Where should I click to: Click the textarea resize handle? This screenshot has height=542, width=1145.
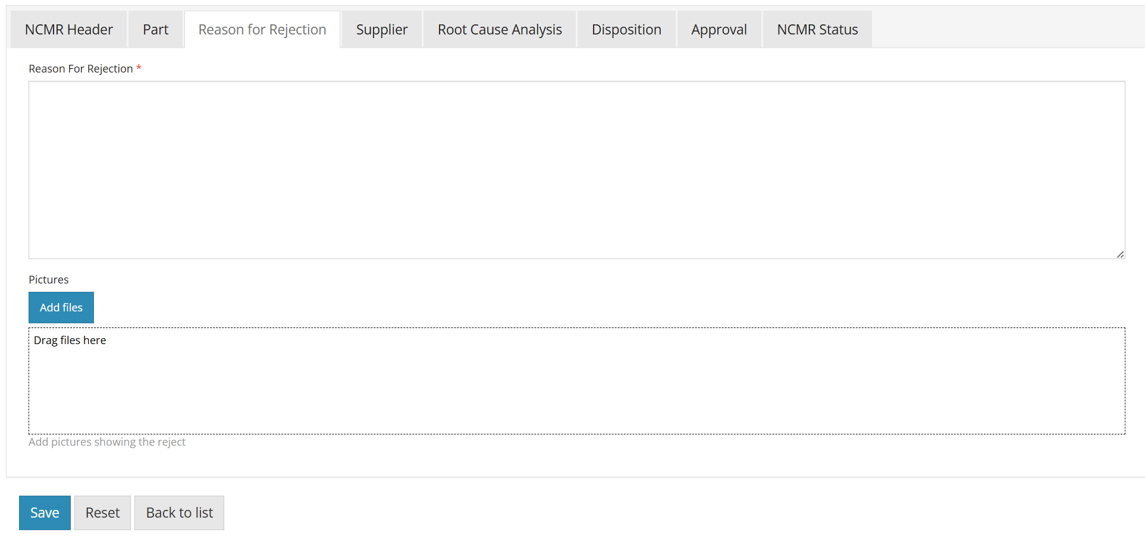coord(1121,254)
